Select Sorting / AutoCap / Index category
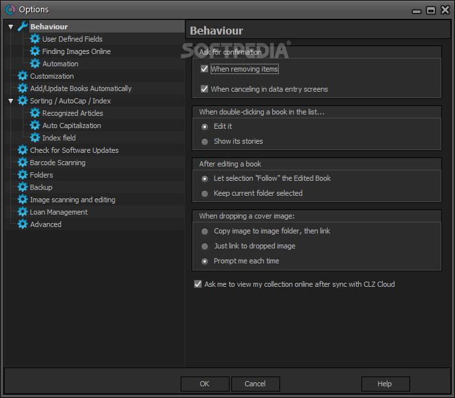The image size is (455, 398). 70,101
